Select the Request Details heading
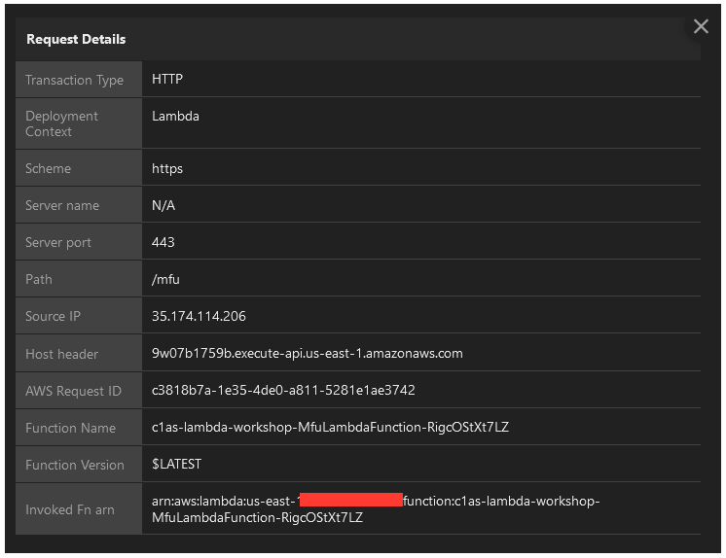This screenshot has width=726, height=558. 76,39
